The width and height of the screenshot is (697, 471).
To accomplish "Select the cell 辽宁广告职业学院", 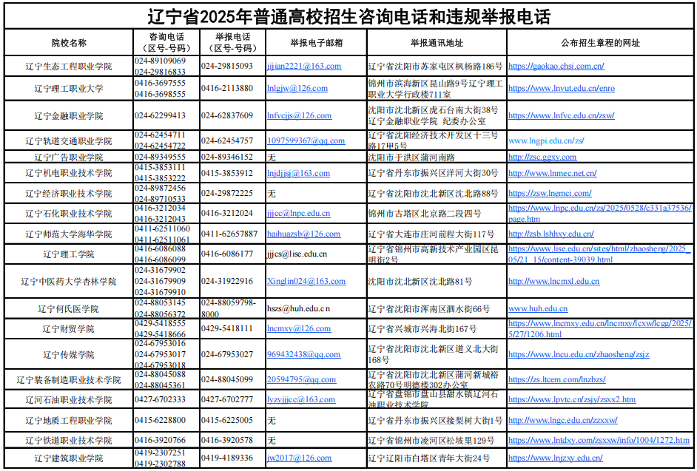I will (x=69, y=157).
